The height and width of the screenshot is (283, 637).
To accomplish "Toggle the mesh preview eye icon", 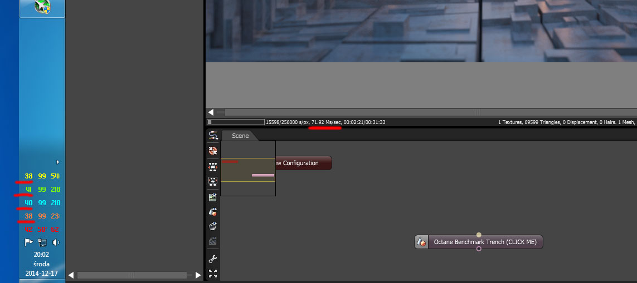I will (212, 212).
